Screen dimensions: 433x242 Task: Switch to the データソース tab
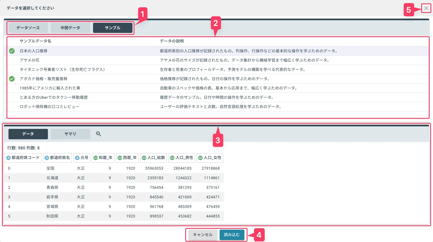coord(28,28)
